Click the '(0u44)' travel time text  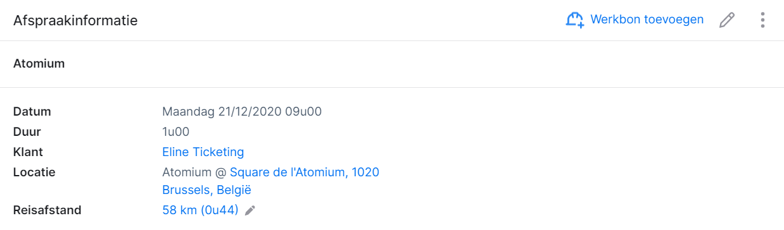tap(219, 210)
